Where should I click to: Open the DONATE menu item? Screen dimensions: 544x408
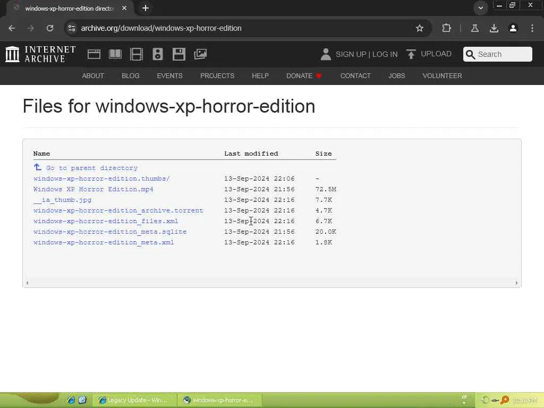(x=304, y=75)
